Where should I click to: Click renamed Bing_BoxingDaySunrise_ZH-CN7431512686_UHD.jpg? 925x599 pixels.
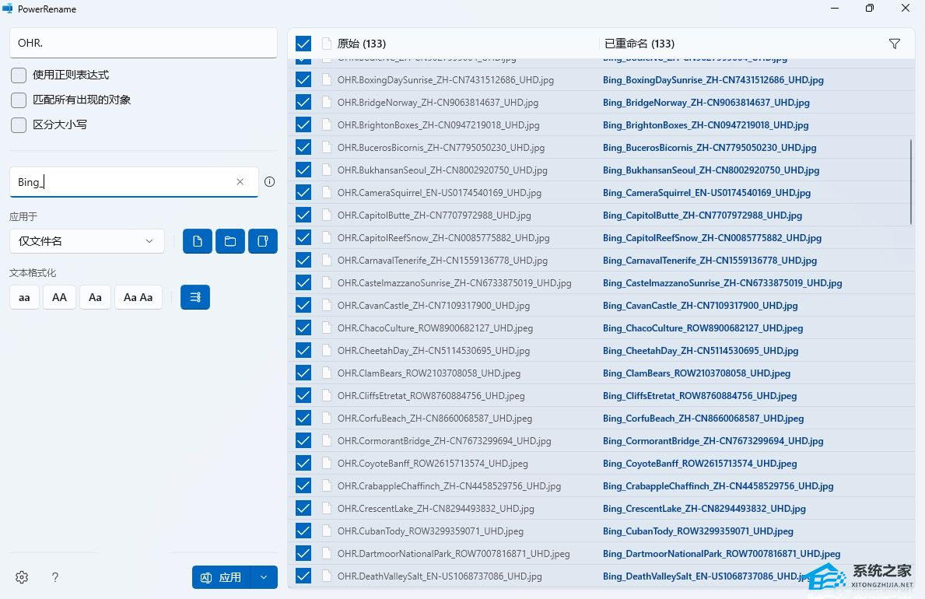point(713,79)
